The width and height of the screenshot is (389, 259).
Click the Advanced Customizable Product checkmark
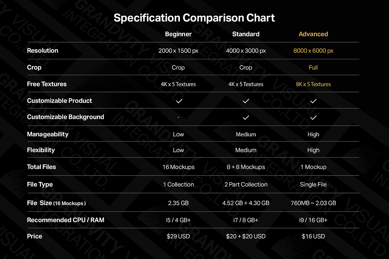[313, 101]
